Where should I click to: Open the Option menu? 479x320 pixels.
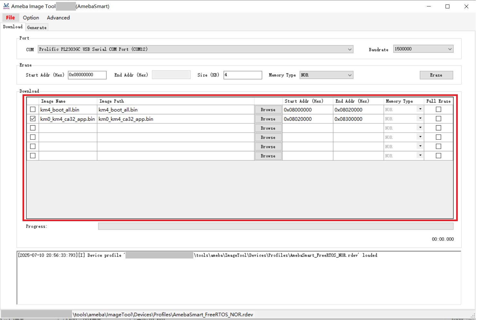(x=31, y=18)
